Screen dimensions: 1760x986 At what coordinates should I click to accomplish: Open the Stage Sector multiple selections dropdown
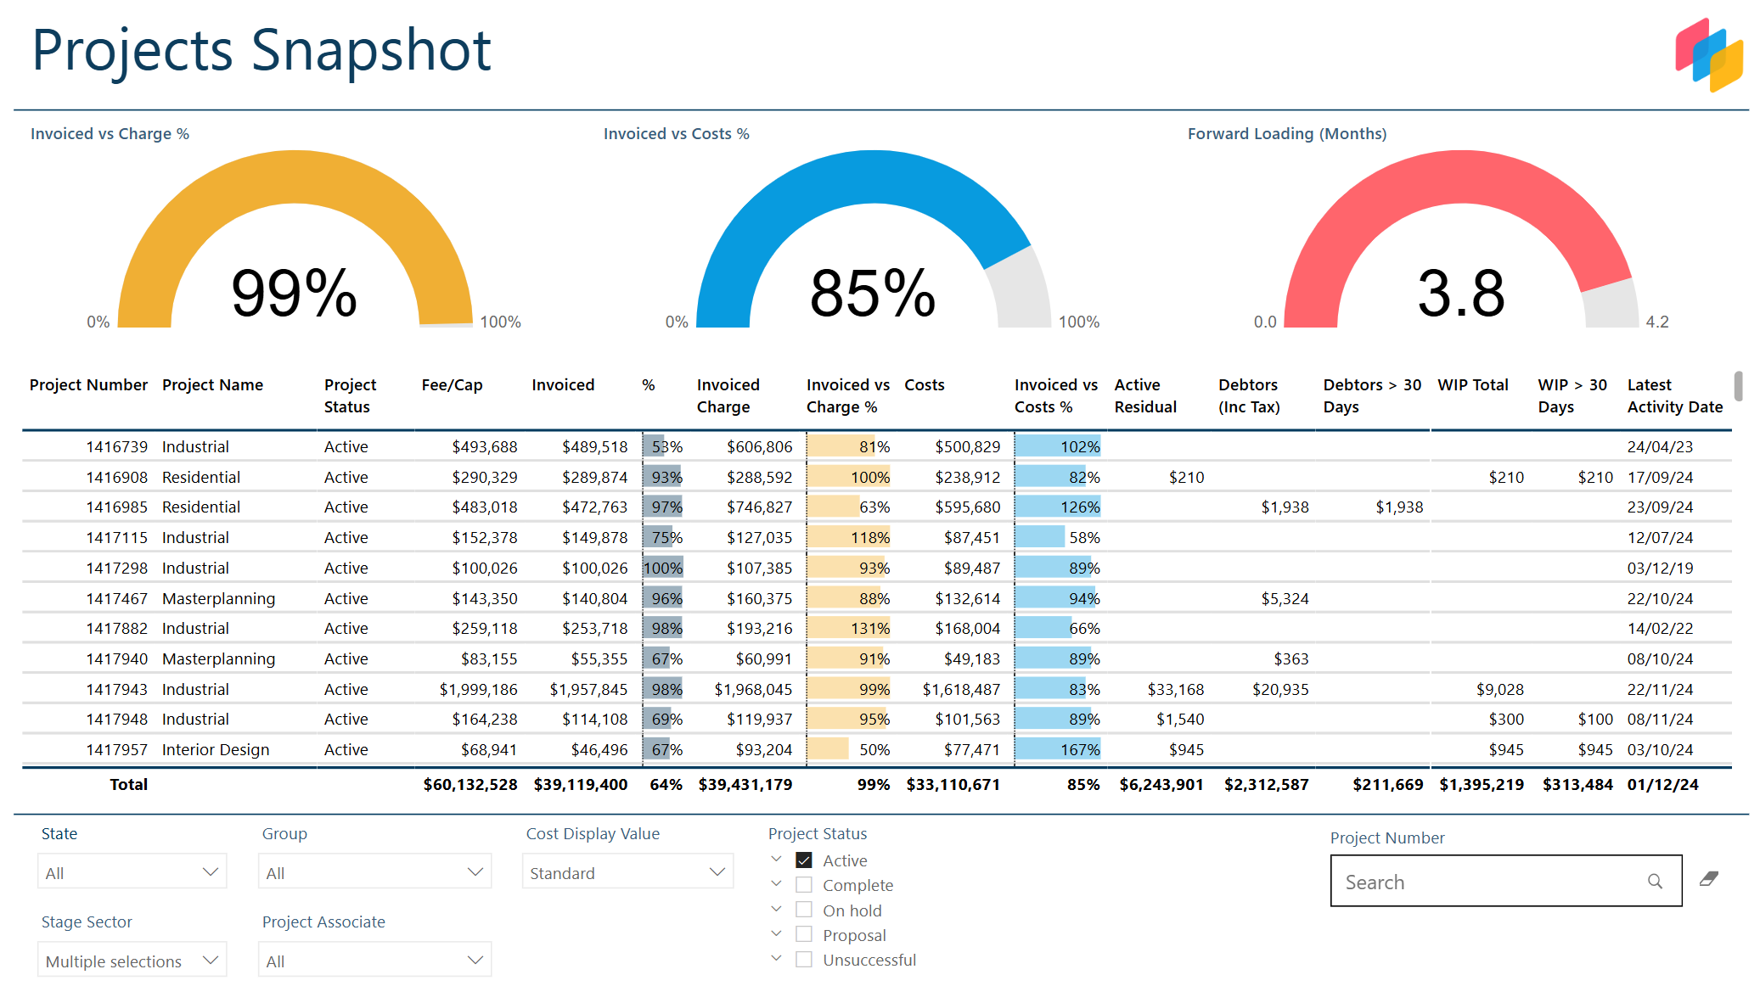pos(132,960)
